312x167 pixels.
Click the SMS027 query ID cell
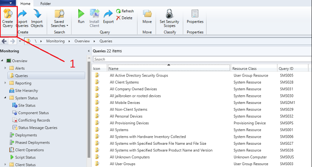click(287, 143)
